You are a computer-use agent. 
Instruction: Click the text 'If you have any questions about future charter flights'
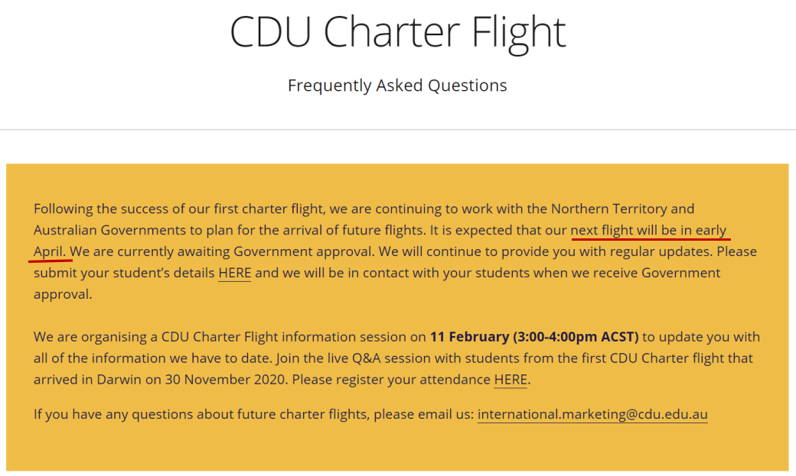pos(200,414)
